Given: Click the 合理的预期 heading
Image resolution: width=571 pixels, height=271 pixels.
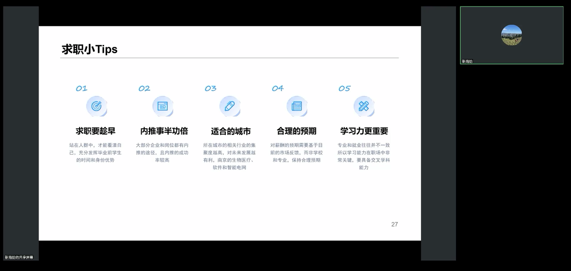Looking at the screenshot, I should 296,131.
